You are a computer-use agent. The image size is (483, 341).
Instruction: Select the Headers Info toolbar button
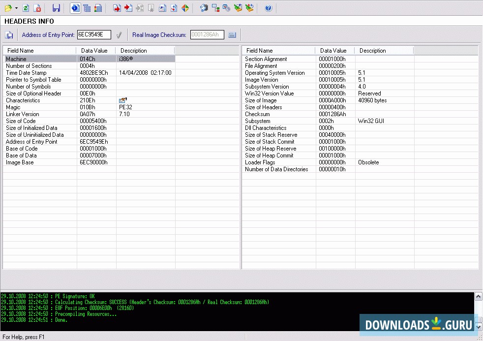(x=75, y=8)
